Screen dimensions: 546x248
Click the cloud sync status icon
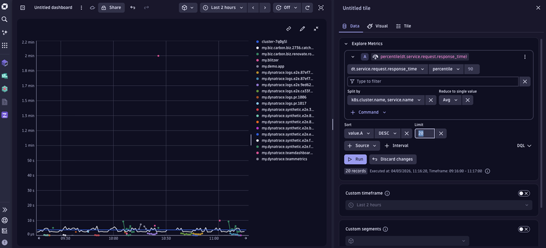click(x=92, y=8)
